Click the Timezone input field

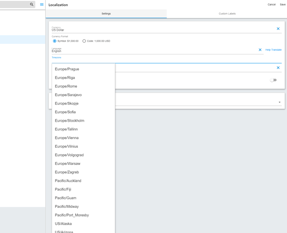[167, 61]
